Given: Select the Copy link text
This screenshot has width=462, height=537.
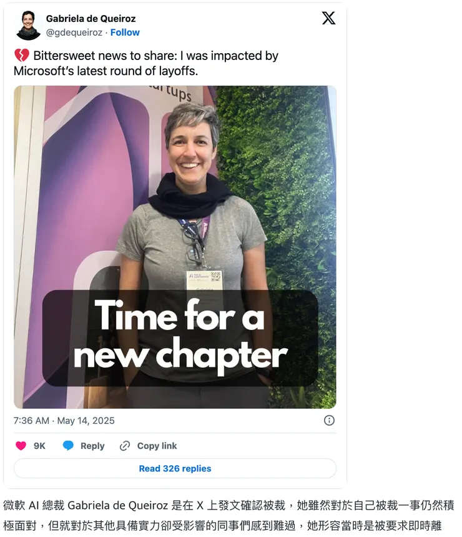Looking at the screenshot, I should pos(157,446).
